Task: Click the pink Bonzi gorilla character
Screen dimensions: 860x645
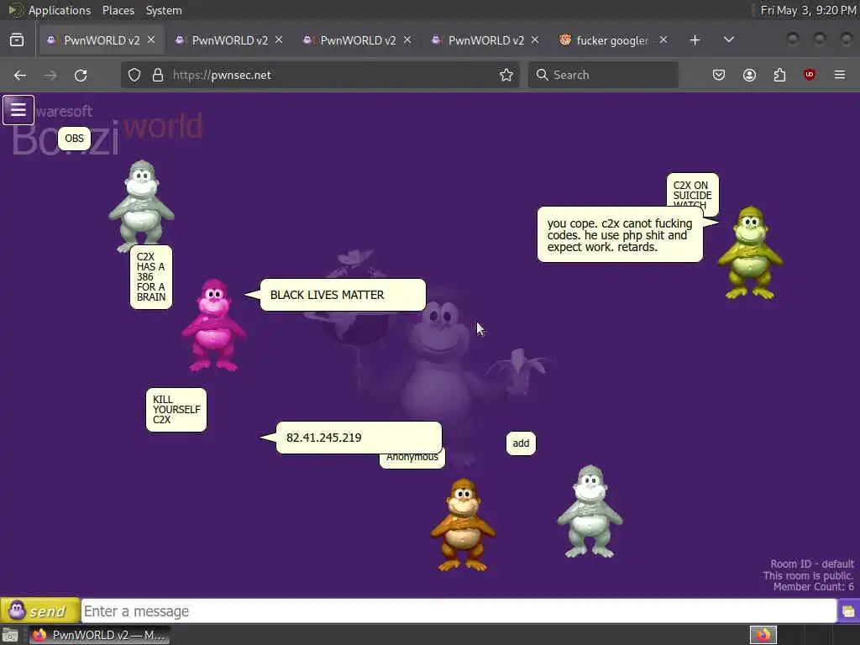Action: [x=214, y=325]
